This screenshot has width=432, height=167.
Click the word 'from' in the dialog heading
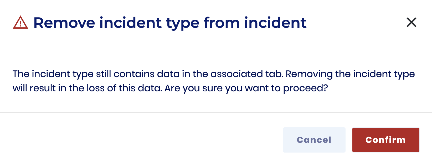[221, 23]
